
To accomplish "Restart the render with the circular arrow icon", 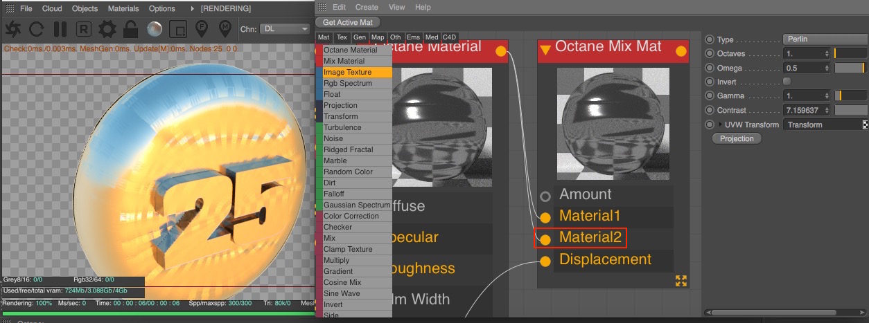I will click(37, 30).
